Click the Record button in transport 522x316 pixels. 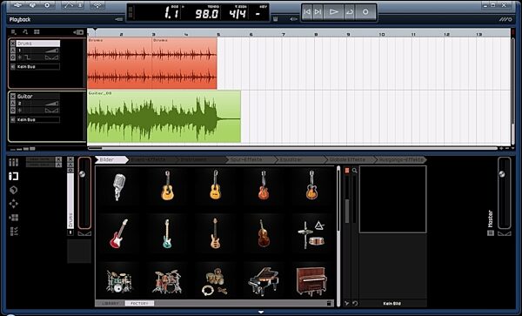365,12
